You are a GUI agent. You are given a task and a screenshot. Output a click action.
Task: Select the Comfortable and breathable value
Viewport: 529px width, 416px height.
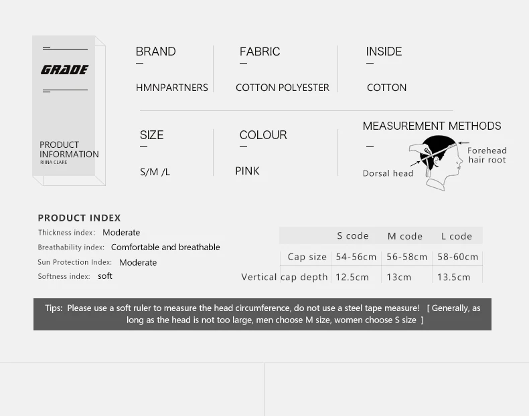coord(165,247)
